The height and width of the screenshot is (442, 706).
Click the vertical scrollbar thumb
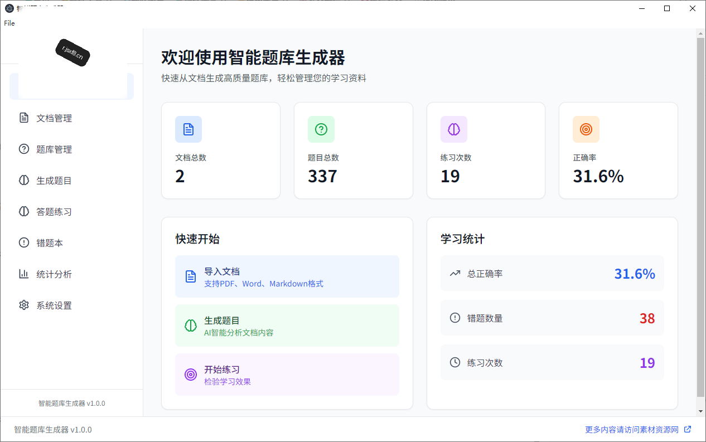701,217
